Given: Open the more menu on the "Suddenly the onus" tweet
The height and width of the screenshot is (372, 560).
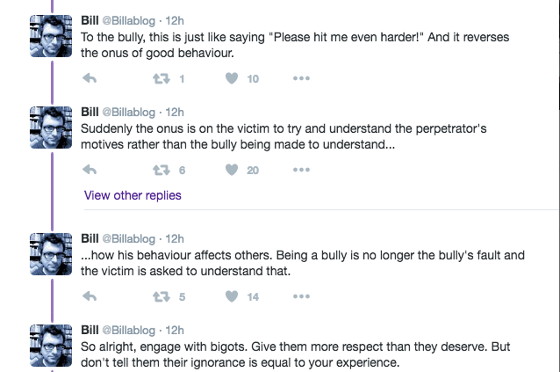Looking at the screenshot, I should coord(301,170).
